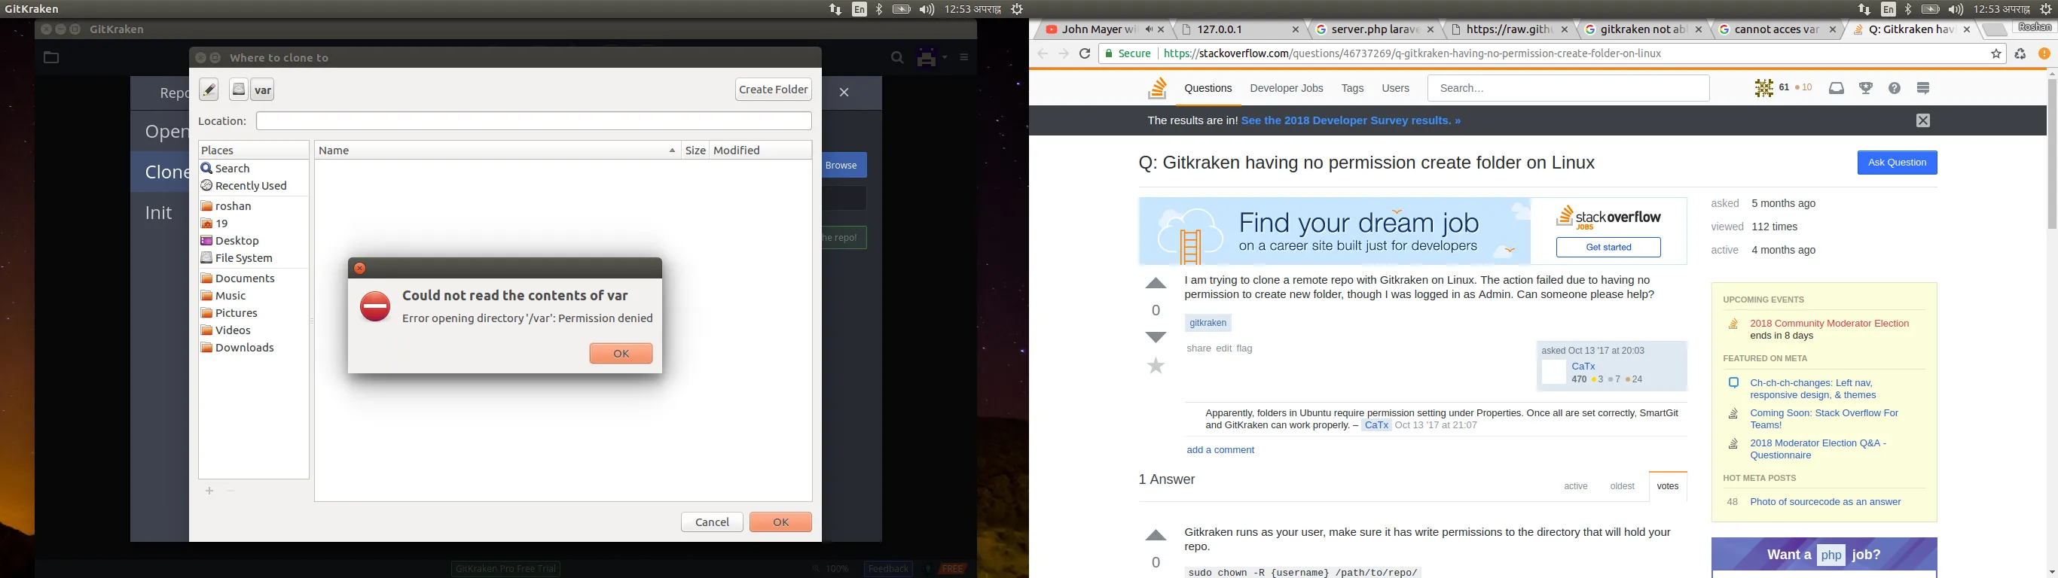
Task: Open the Users nav item
Action: (x=1396, y=89)
